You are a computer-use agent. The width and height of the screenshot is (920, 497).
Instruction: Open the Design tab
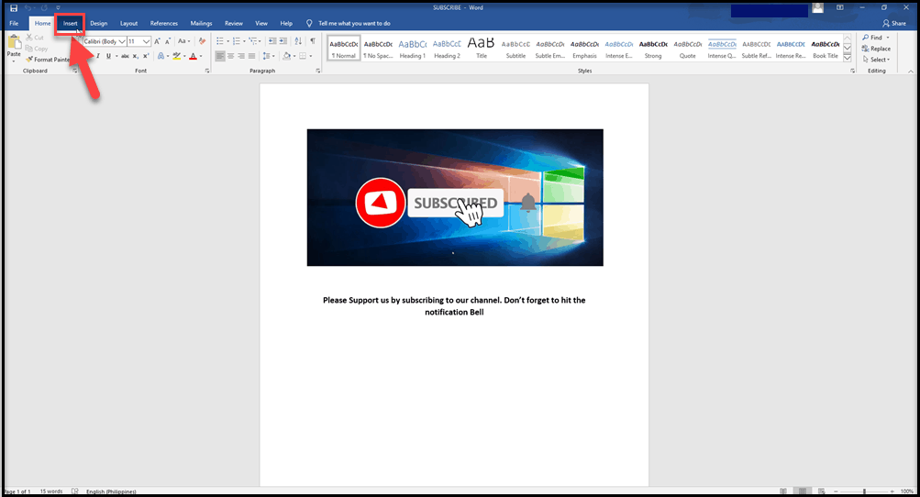click(98, 24)
